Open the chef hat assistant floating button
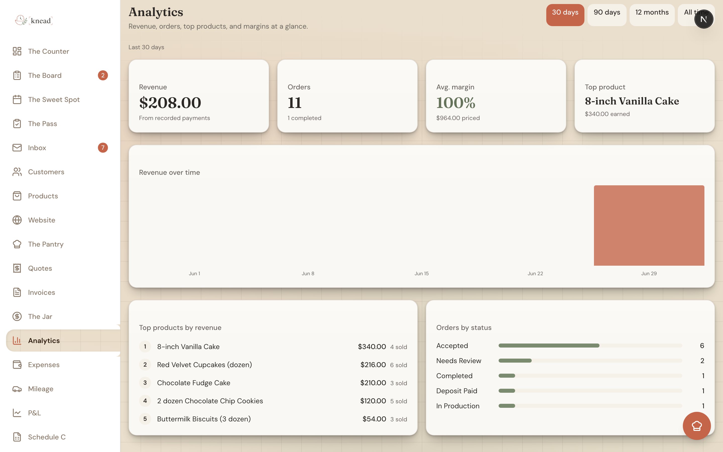The image size is (723, 452). (697, 426)
